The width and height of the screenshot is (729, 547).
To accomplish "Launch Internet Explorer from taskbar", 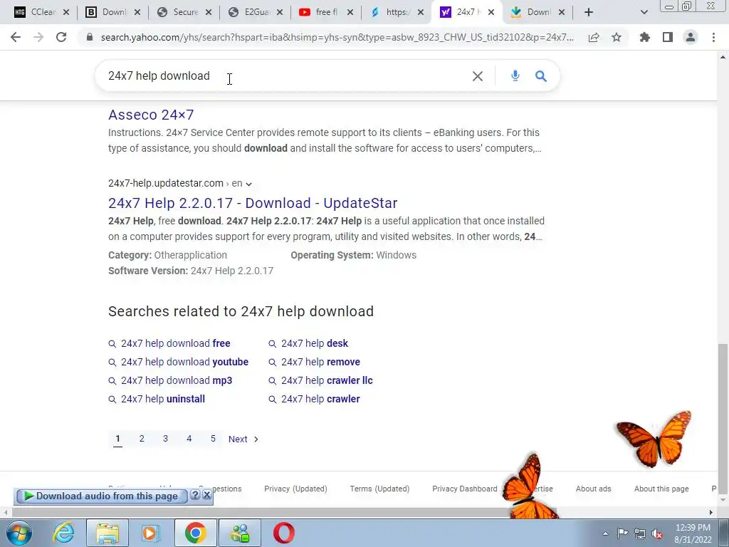I will tap(63, 533).
